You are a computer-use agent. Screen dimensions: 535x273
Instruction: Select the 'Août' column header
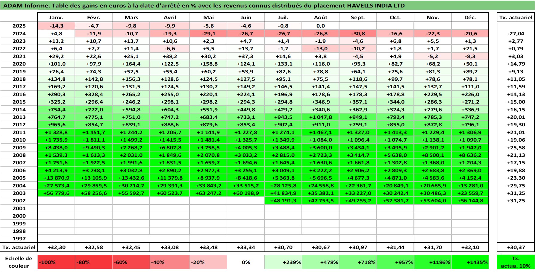click(x=320, y=17)
